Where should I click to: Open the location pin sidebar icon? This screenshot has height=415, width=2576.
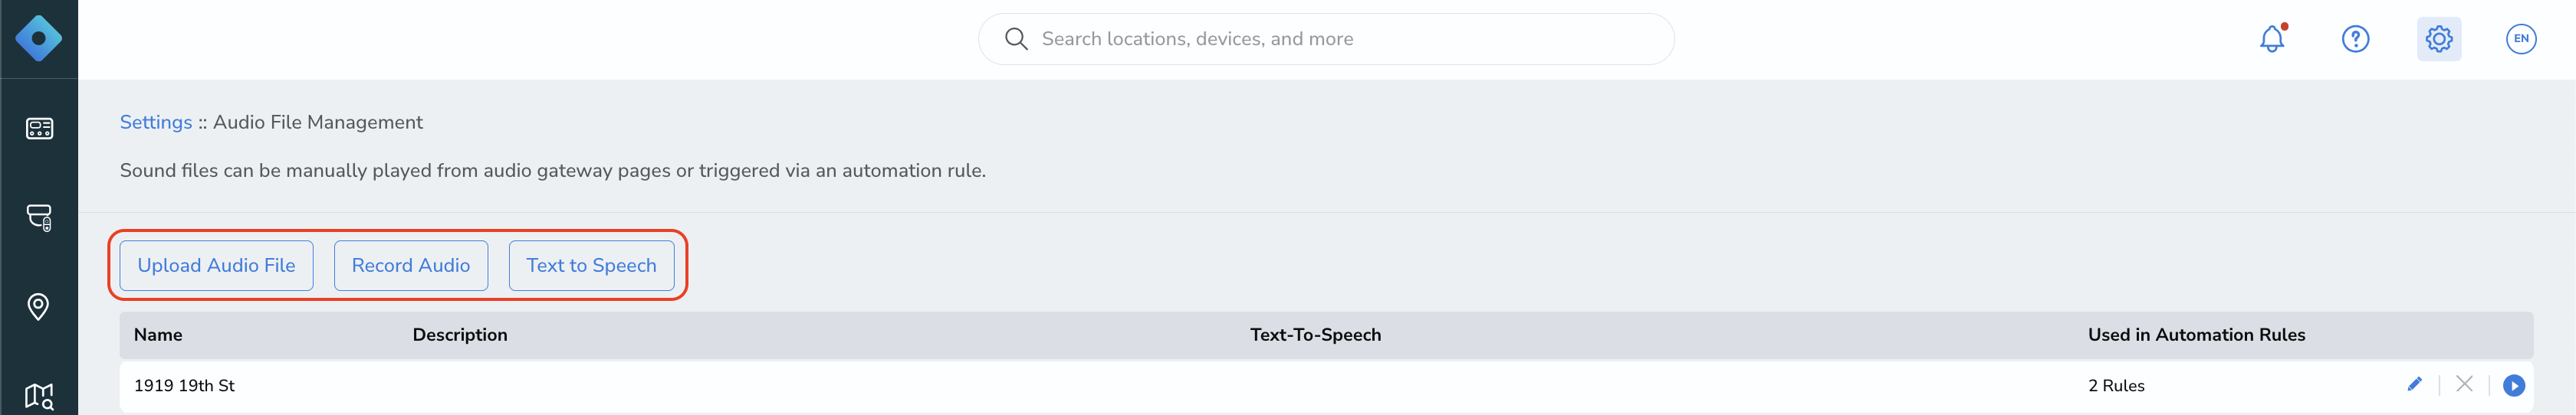click(38, 306)
